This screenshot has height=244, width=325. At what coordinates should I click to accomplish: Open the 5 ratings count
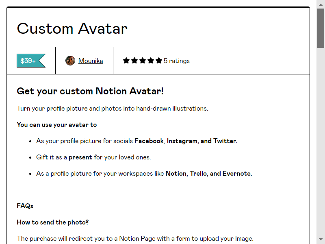click(x=177, y=61)
